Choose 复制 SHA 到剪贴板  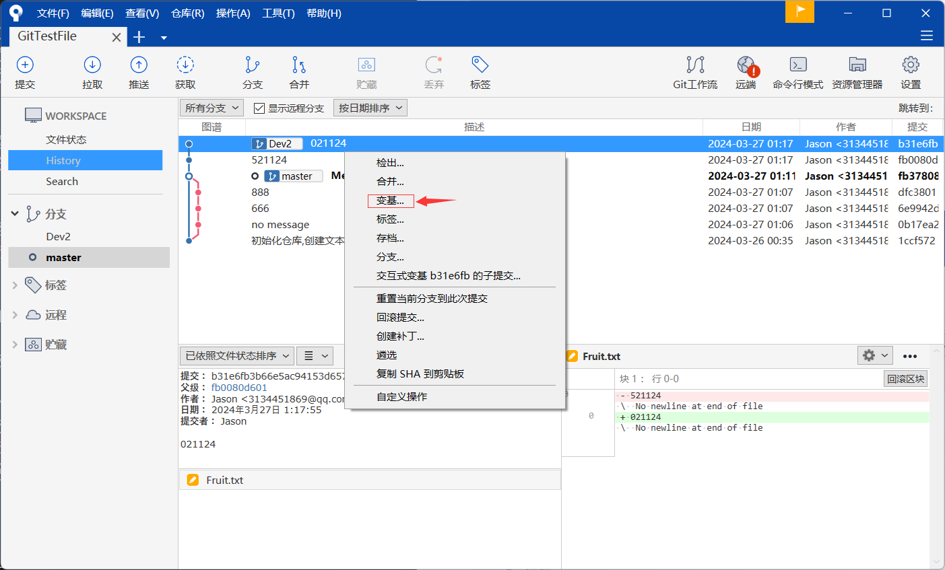tap(420, 374)
